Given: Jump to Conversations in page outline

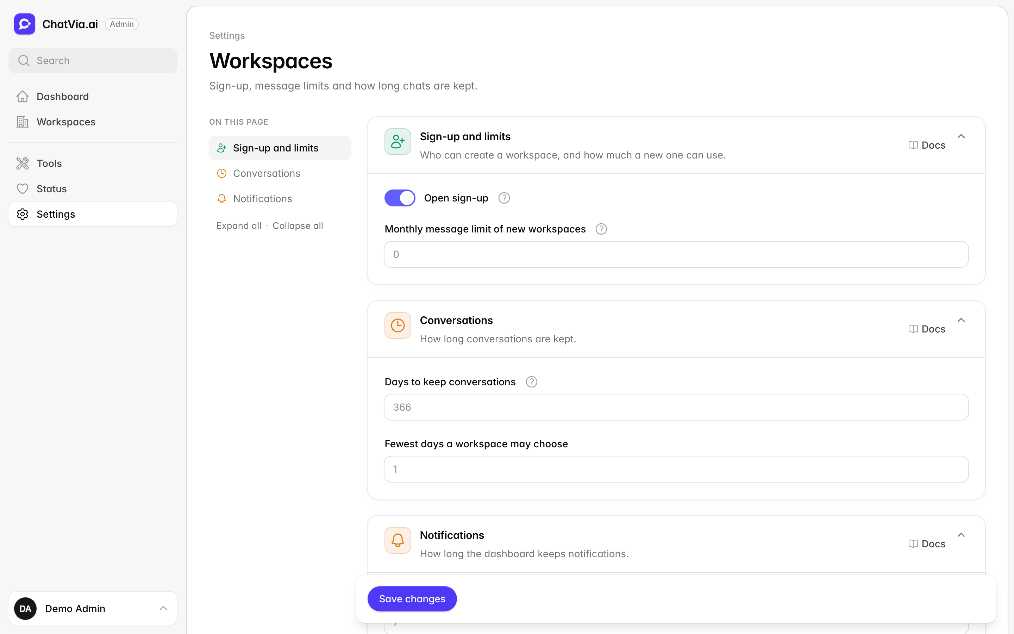Looking at the screenshot, I should (x=280, y=173).
